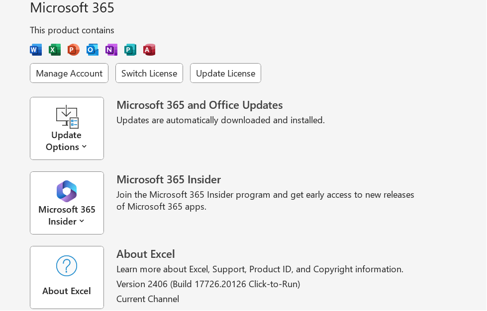The height and width of the screenshot is (311, 487).
Task: Click 'Learn more about Excel, Support' description
Action: click(x=260, y=269)
